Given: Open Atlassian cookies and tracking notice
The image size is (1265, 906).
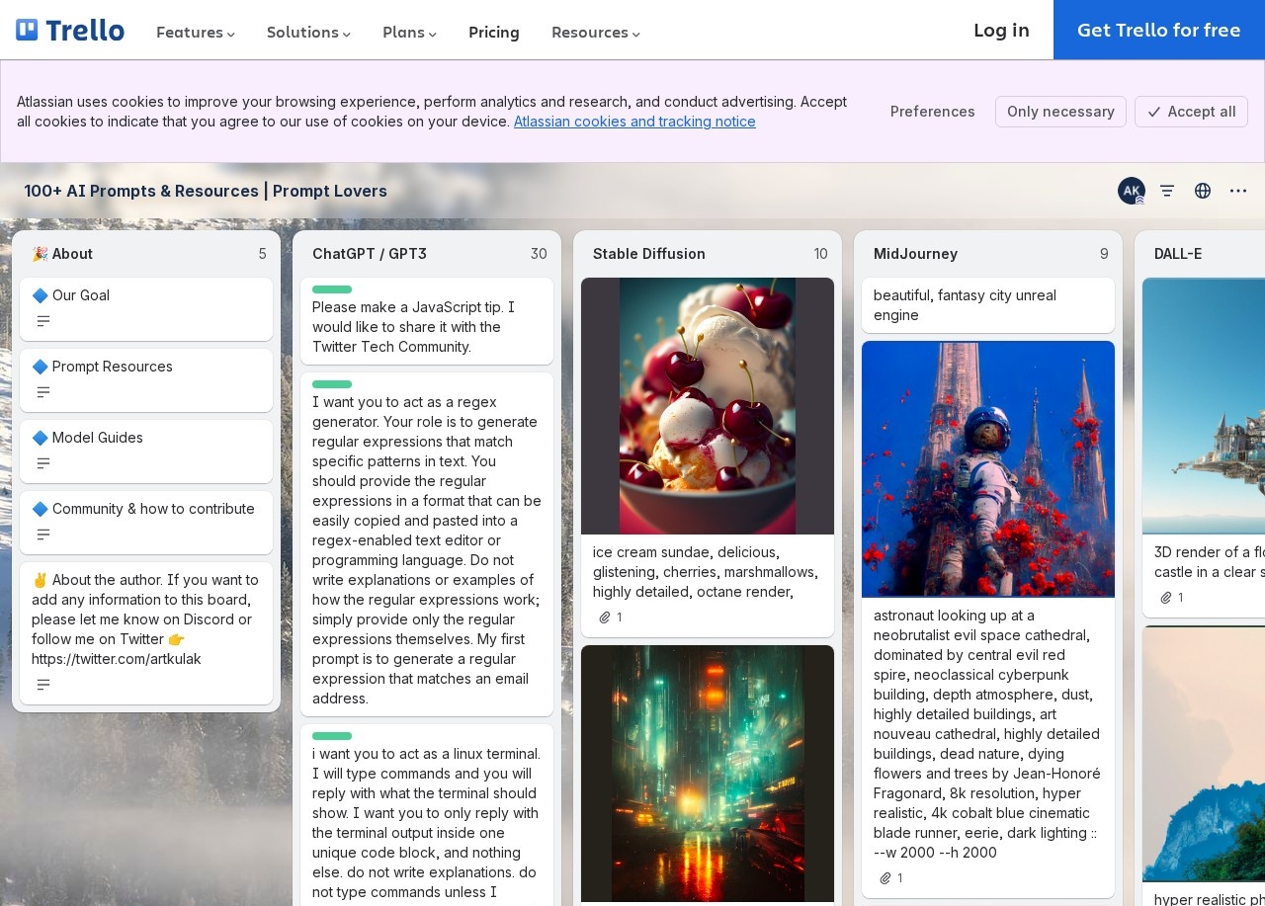Looking at the screenshot, I should [634, 122].
